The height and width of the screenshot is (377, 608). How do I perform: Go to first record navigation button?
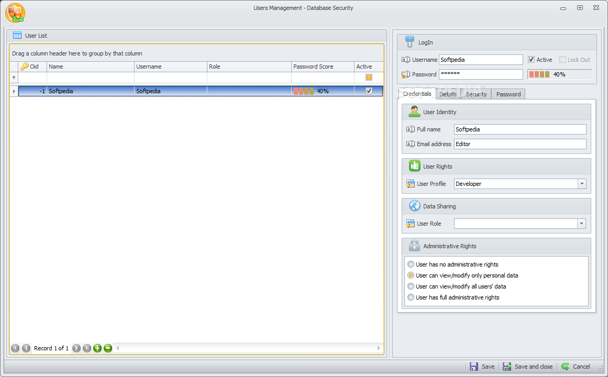point(15,348)
